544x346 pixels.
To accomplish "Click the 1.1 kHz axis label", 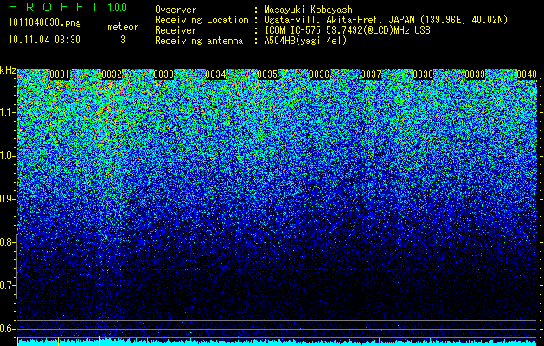I will 8,112.
